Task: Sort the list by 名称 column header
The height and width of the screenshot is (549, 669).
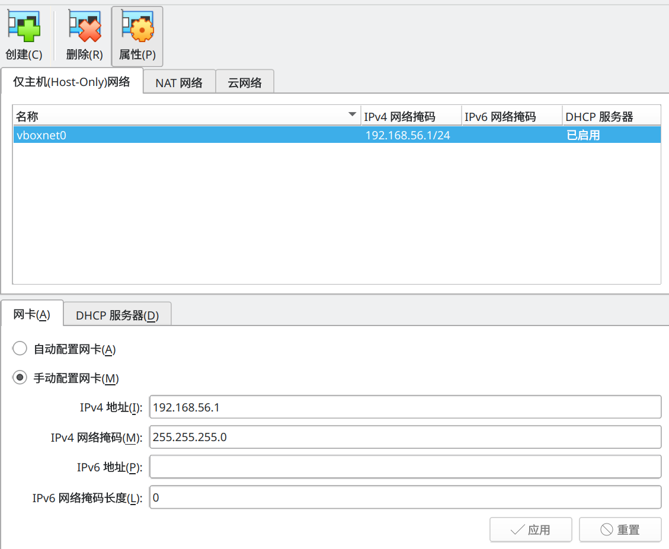Action: click(x=187, y=116)
